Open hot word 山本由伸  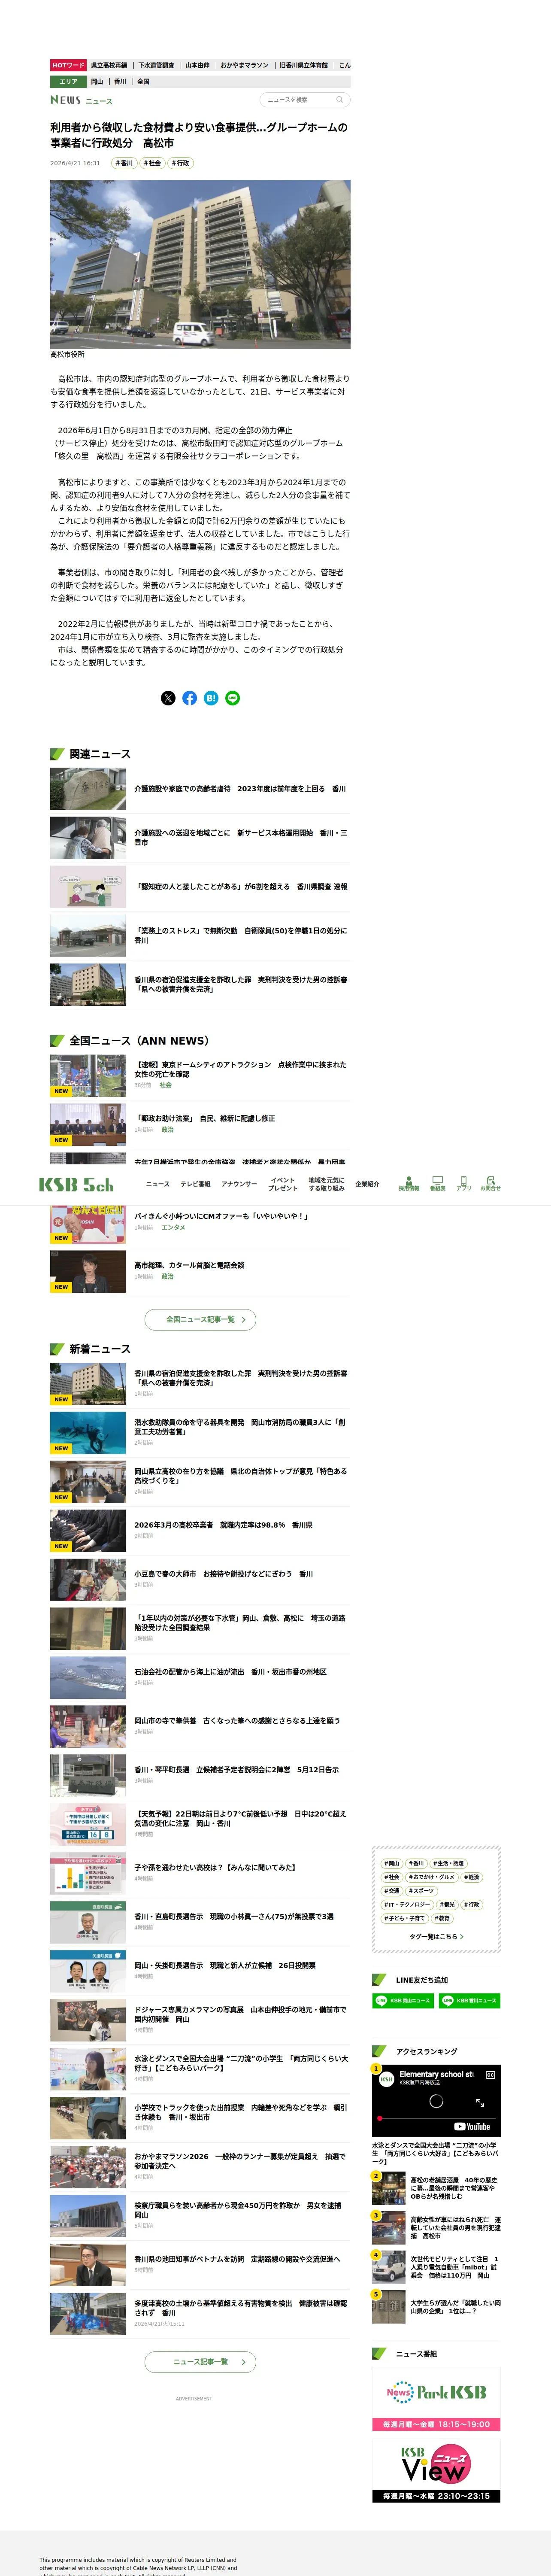click(197, 65)
